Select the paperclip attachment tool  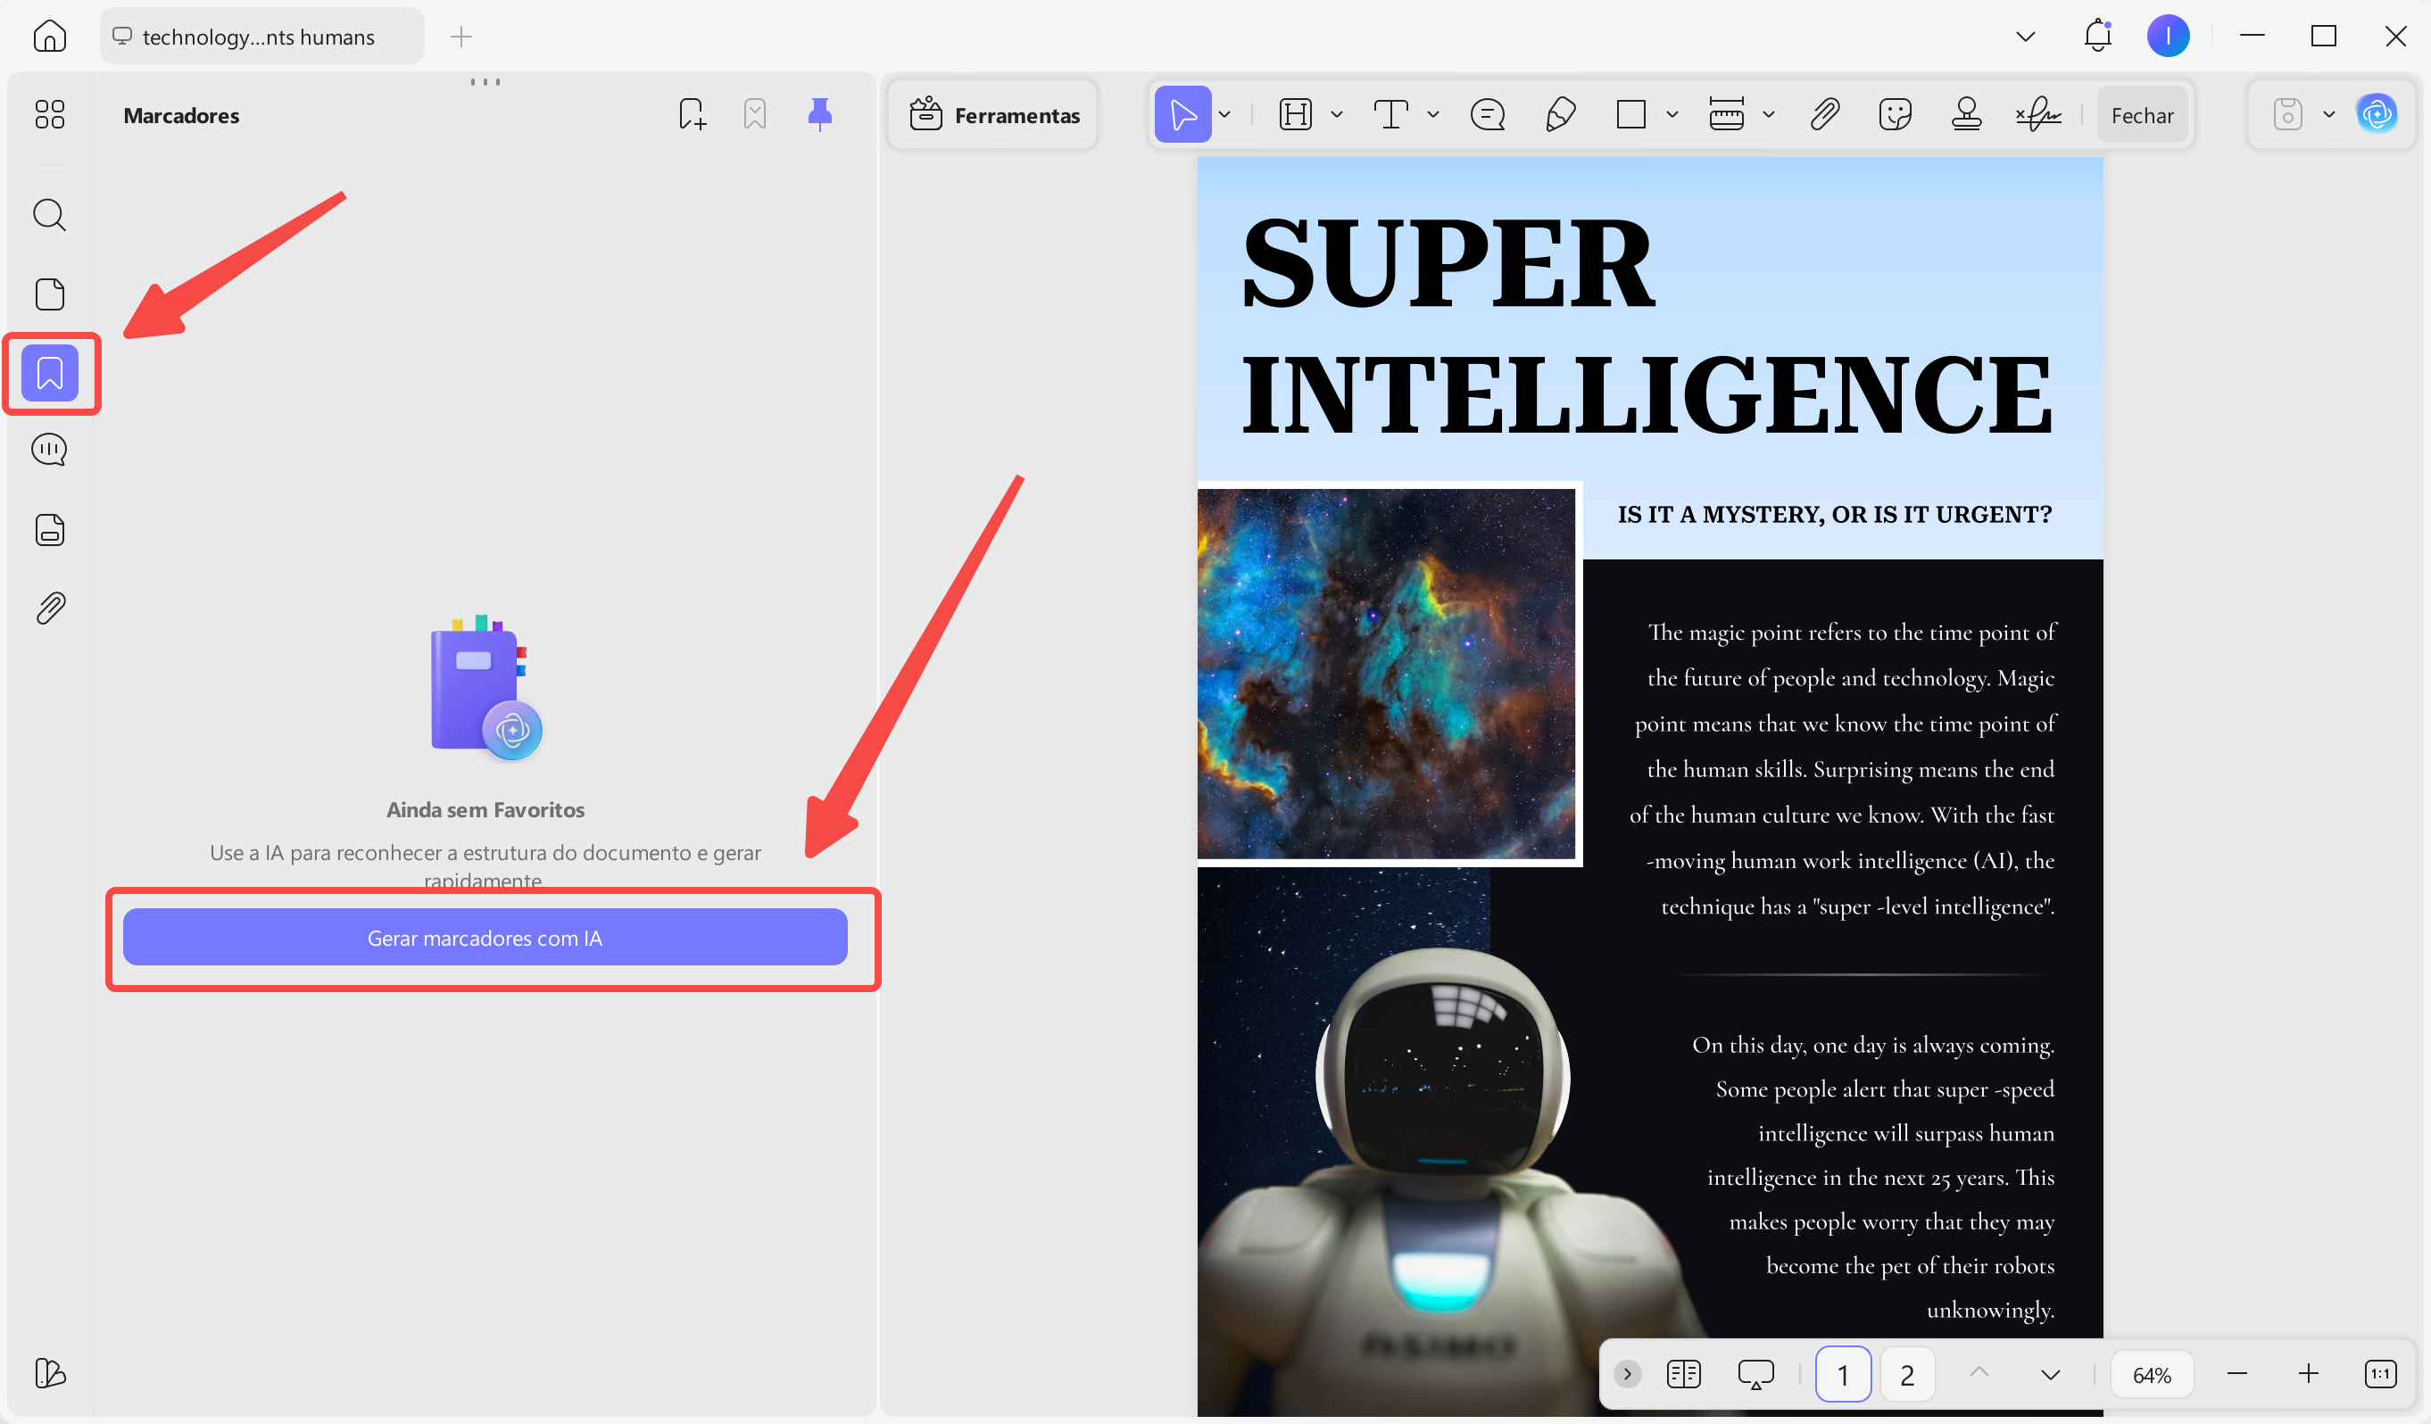pos(1825,114)
